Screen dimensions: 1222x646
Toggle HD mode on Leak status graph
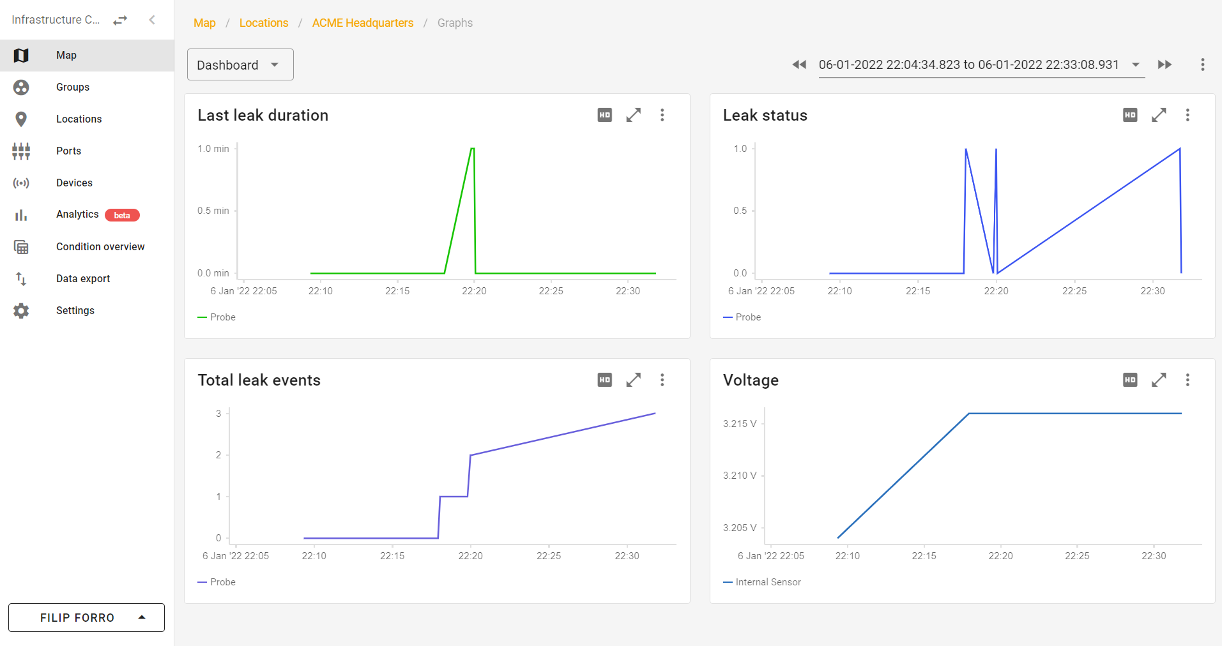tap(1129, 115)
